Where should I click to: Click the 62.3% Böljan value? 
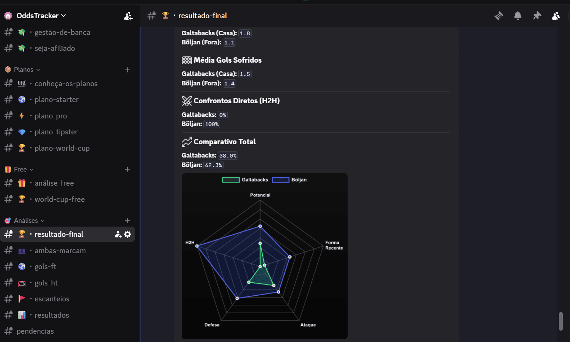pyautogui.click(x=213, y=165)
